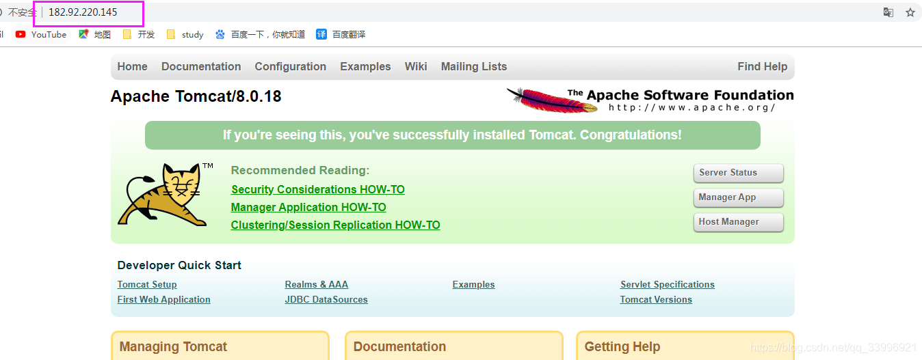Go to Home in Tomcat nav bar
This screenshot has width=922, height=360.
[133, 66]
